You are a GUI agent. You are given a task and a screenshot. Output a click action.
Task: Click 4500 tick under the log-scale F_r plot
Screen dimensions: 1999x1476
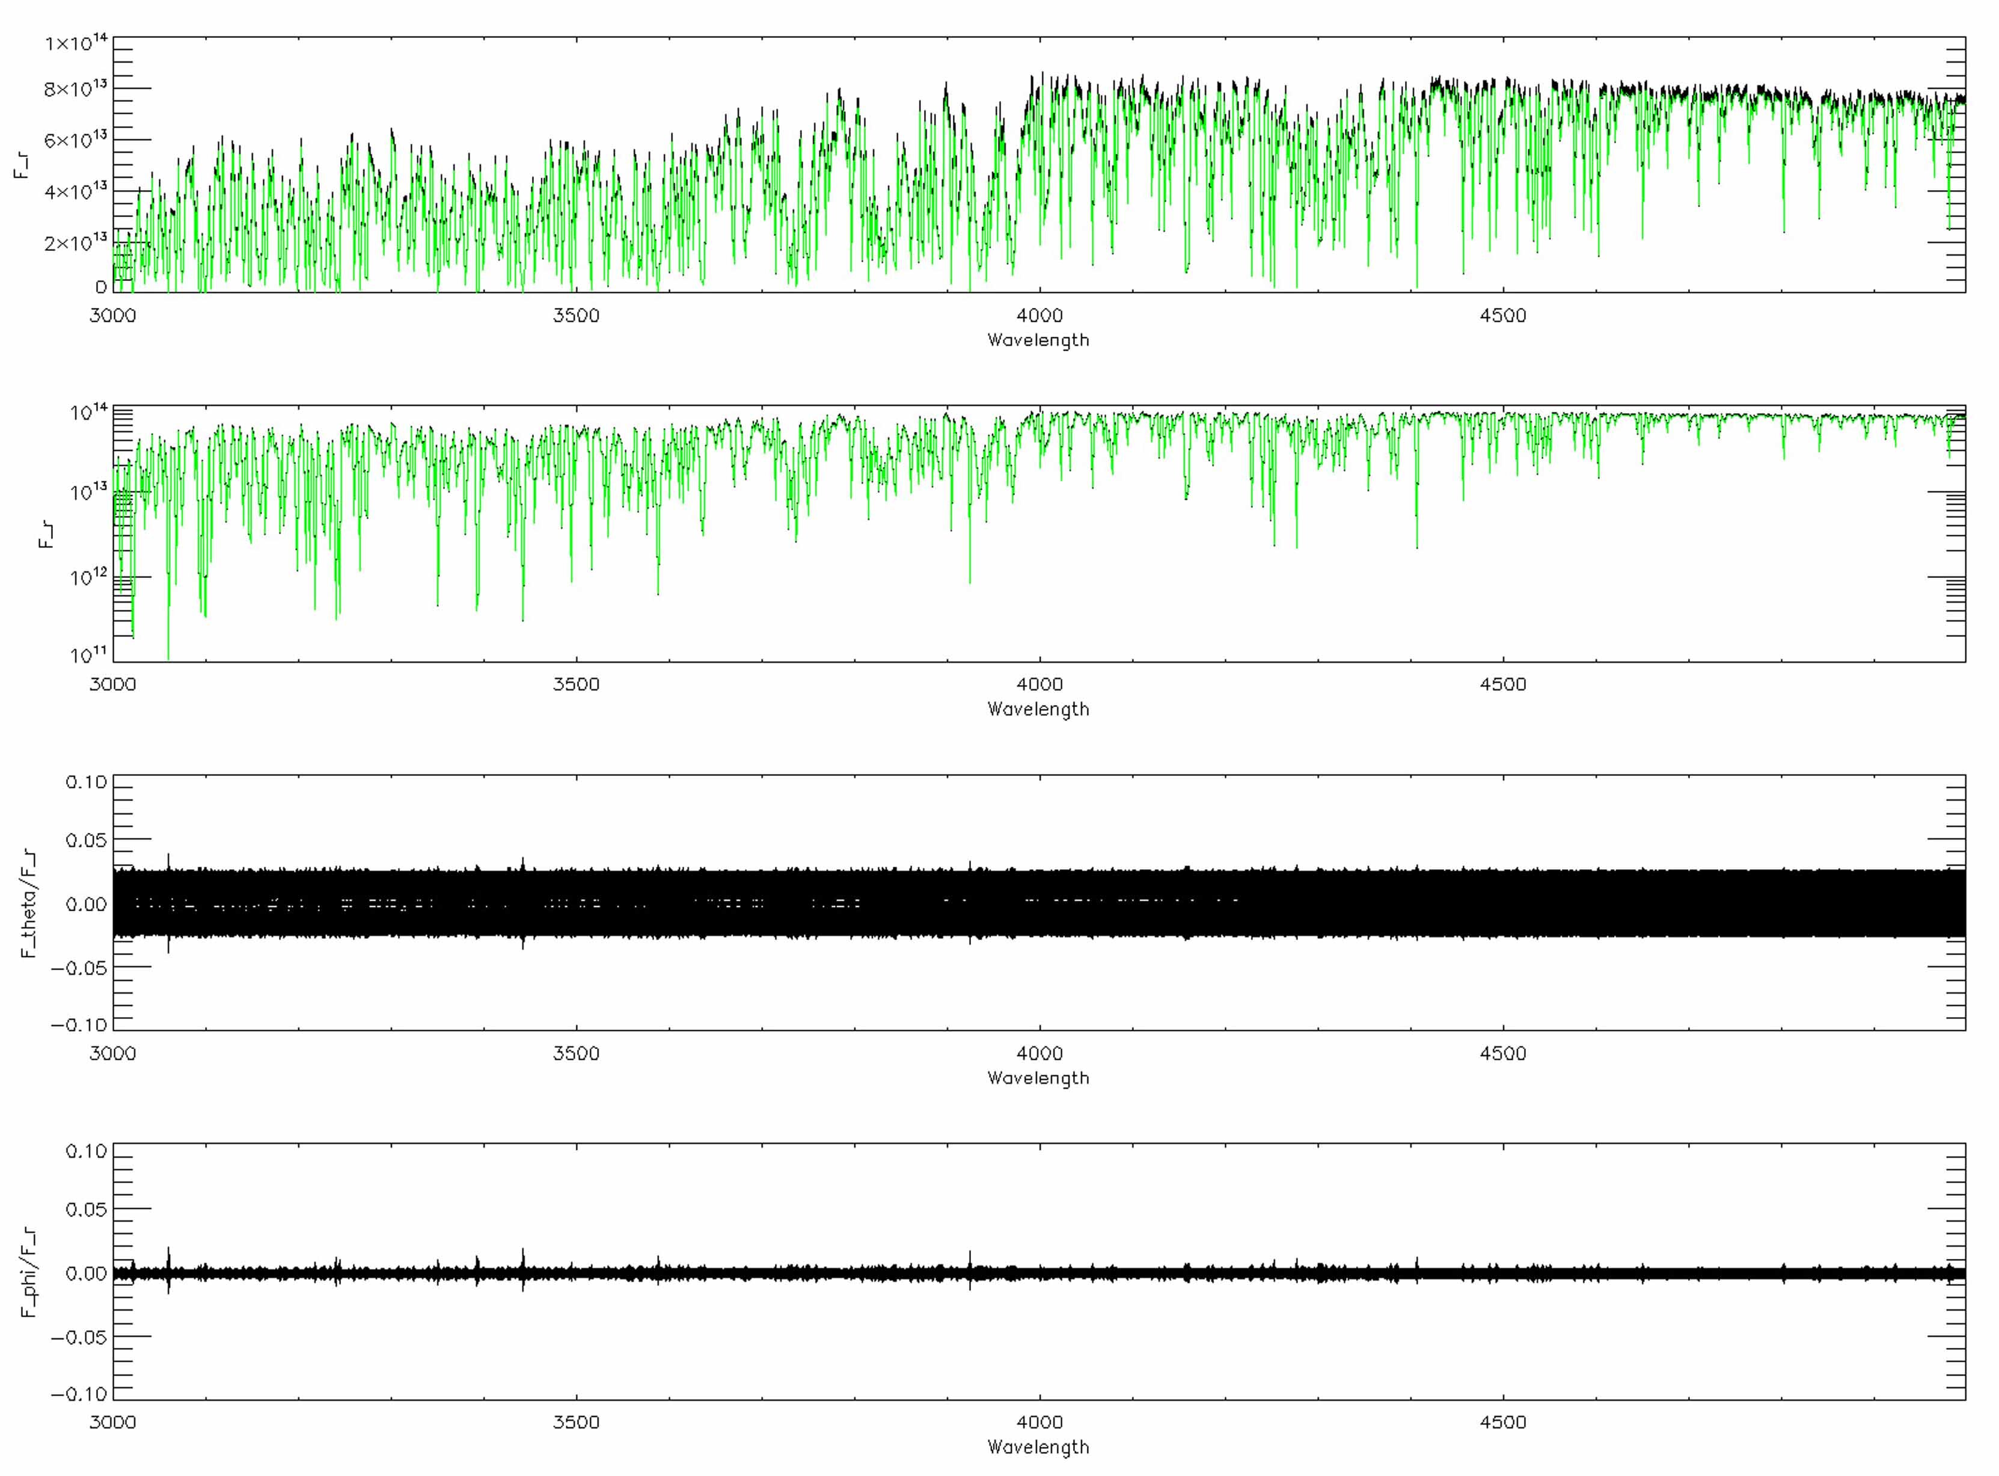click(1502, 684)
